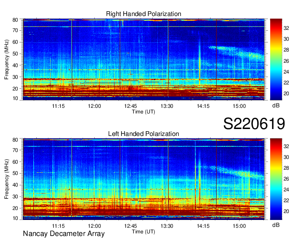This screenshot has width=294, height=239.
Task: Click the top color bar's 20 dB label
Action: coord(286,94)
